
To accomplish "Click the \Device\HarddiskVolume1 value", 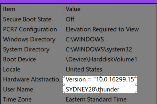I will coord(101,59).
